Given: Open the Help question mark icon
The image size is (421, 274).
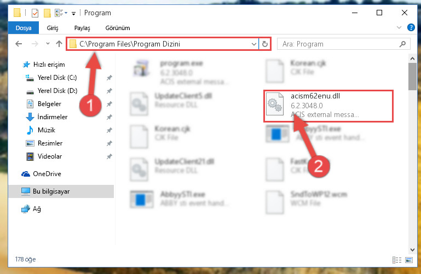Looking at the screenshot, I should 411,27.
